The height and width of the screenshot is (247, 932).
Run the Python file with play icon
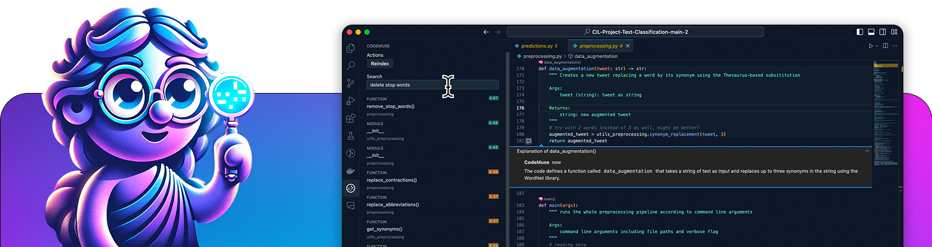tap(871, 46)
